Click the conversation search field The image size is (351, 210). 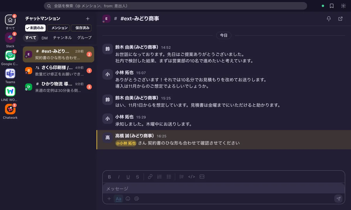(175, 6)
